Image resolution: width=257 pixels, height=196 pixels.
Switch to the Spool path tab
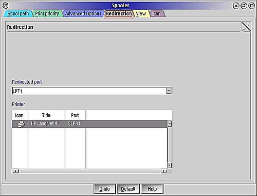pyautogui.click(x=18, y=14)
